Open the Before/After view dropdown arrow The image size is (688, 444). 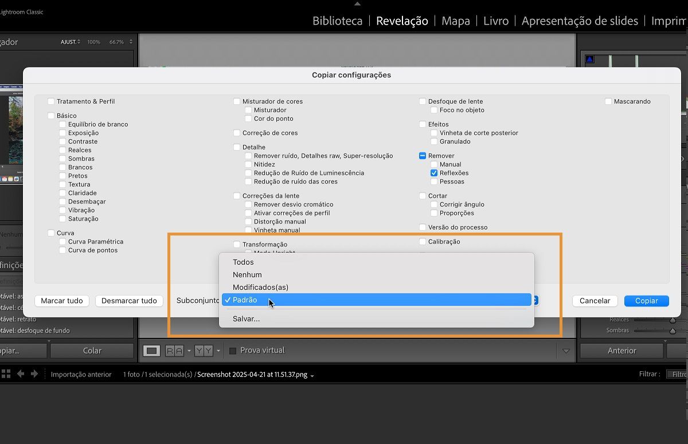click(219, 350)
